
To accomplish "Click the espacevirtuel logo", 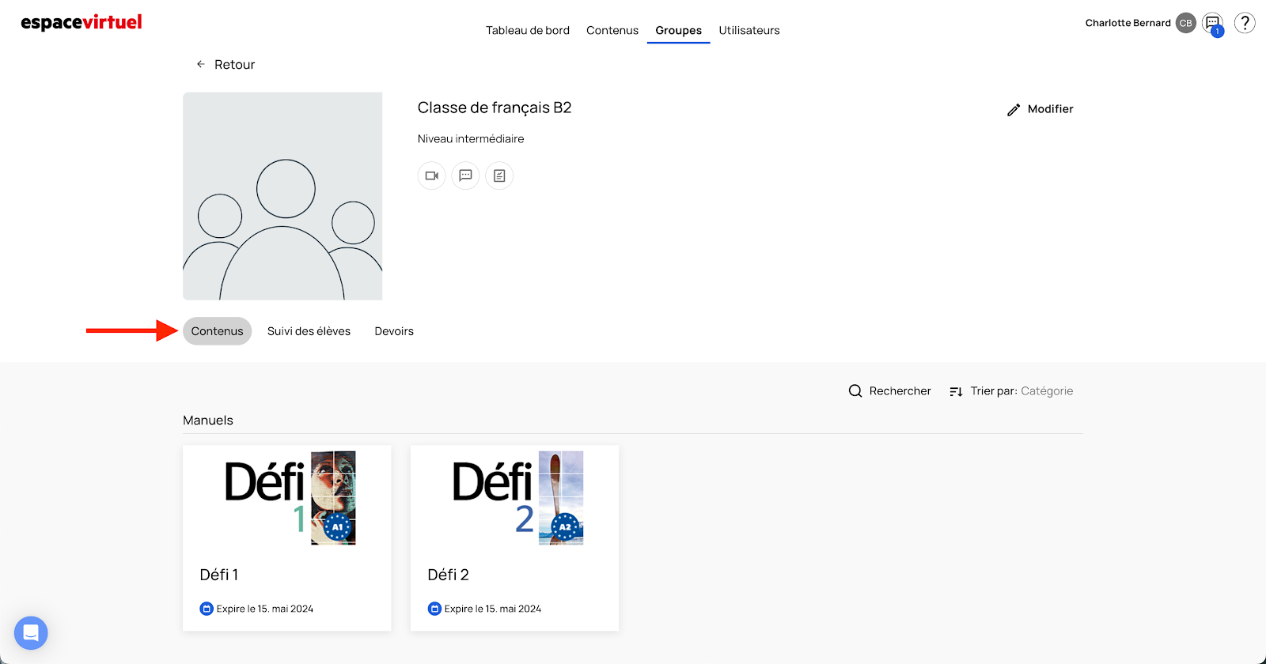I will (81, 22).
